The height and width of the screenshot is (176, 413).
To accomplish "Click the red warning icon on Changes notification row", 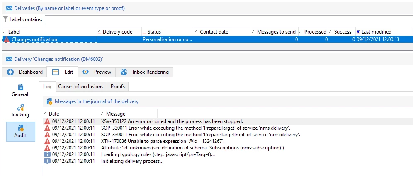I will (6, 39).
